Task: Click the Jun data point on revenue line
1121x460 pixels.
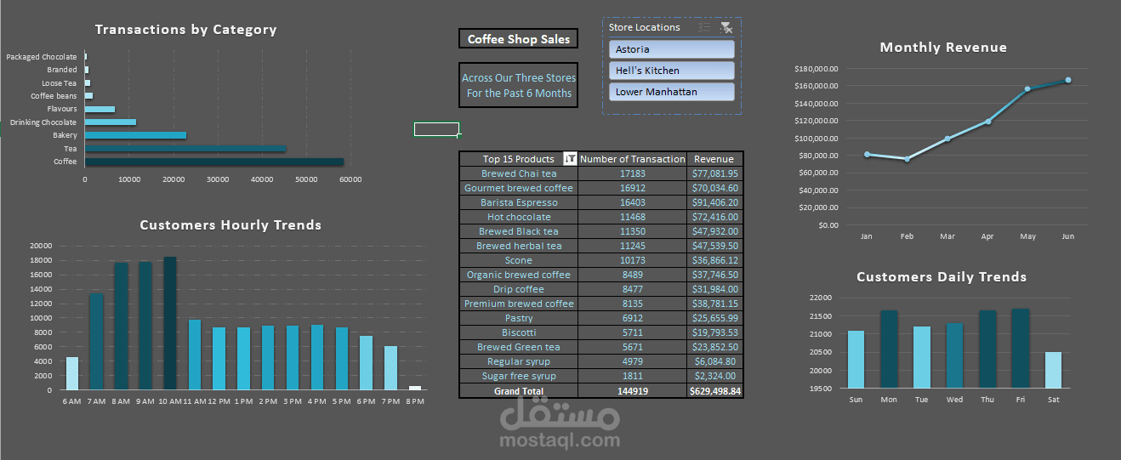Action: (1068, 80)
